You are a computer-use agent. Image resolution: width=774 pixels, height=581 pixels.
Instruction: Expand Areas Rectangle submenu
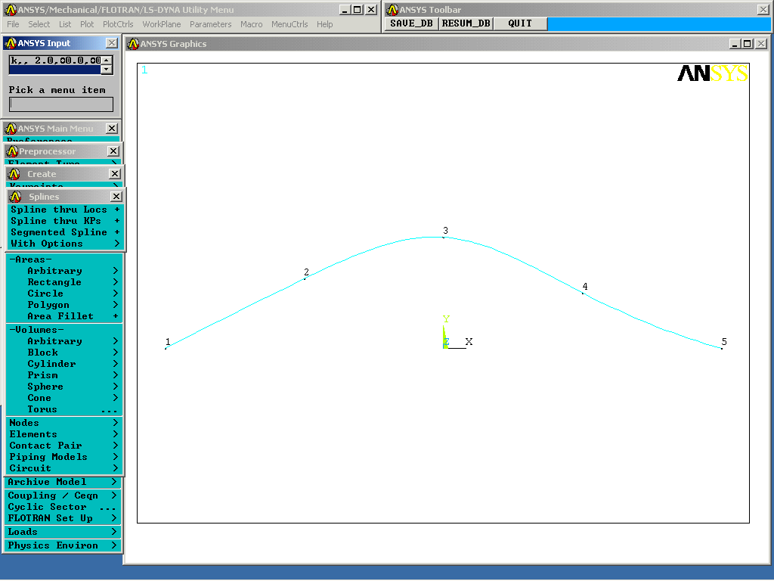64,282
